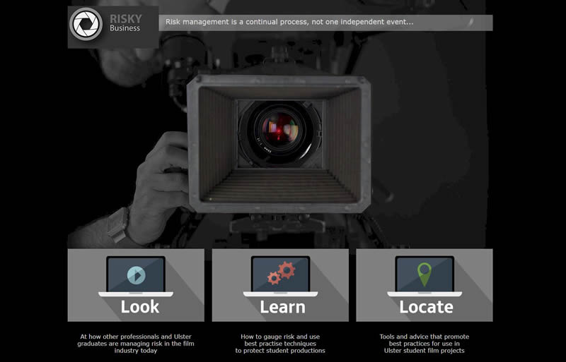Click the green map pin laptop icon
The height and width of the screenshot is (362, 566).
click(424, 277)
